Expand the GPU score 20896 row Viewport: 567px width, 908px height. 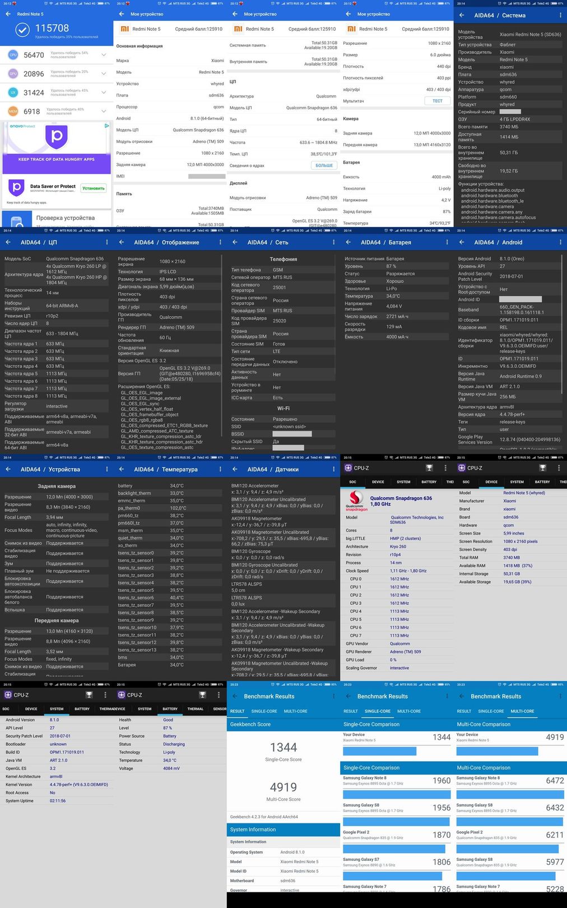tap(104, 73)
